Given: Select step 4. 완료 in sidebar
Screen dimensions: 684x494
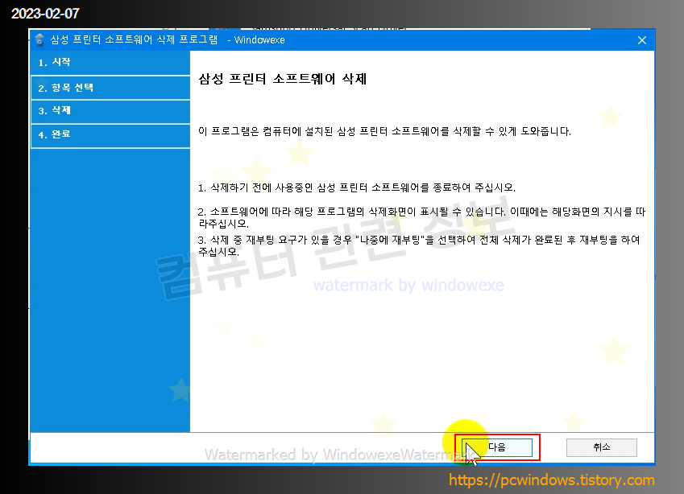Looking at the screenshot, I should pyautogui.click(x=110, y=135).
